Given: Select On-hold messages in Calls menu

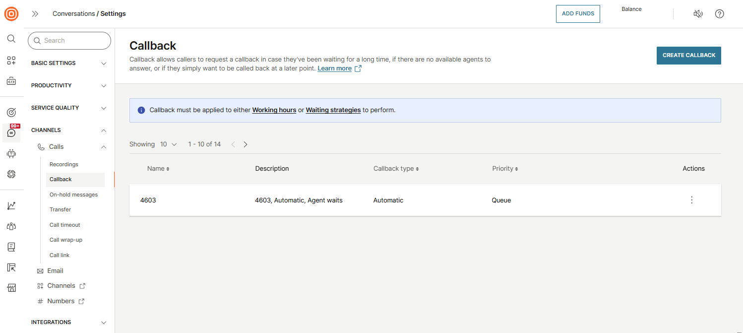Looking at the screenshot, I should click(73, 195).
